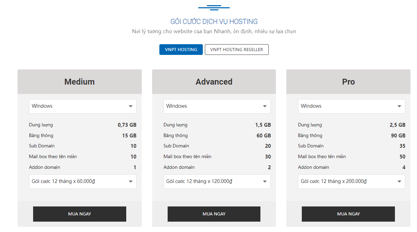Click MUA NGAY under Medium plan
This screenshot has width=417, height=232.
pyautogui.click(x=80, y=214)
